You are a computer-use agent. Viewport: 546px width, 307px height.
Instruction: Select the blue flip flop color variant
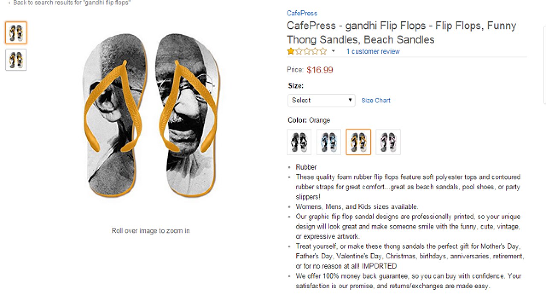click(328, 142)
